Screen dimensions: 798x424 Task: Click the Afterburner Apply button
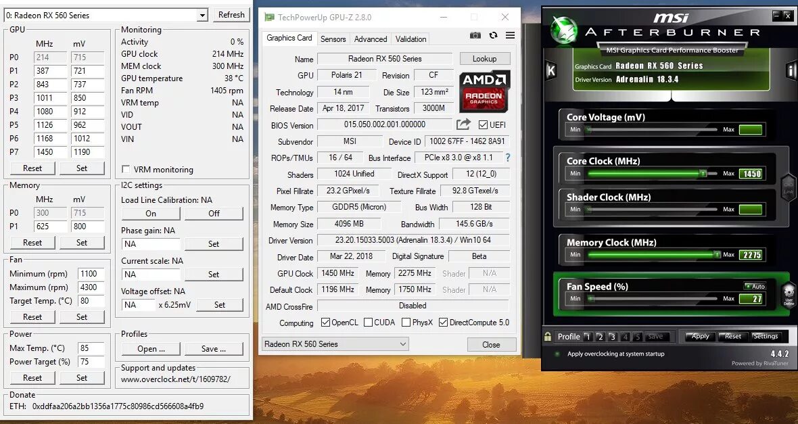pos(700,337)
